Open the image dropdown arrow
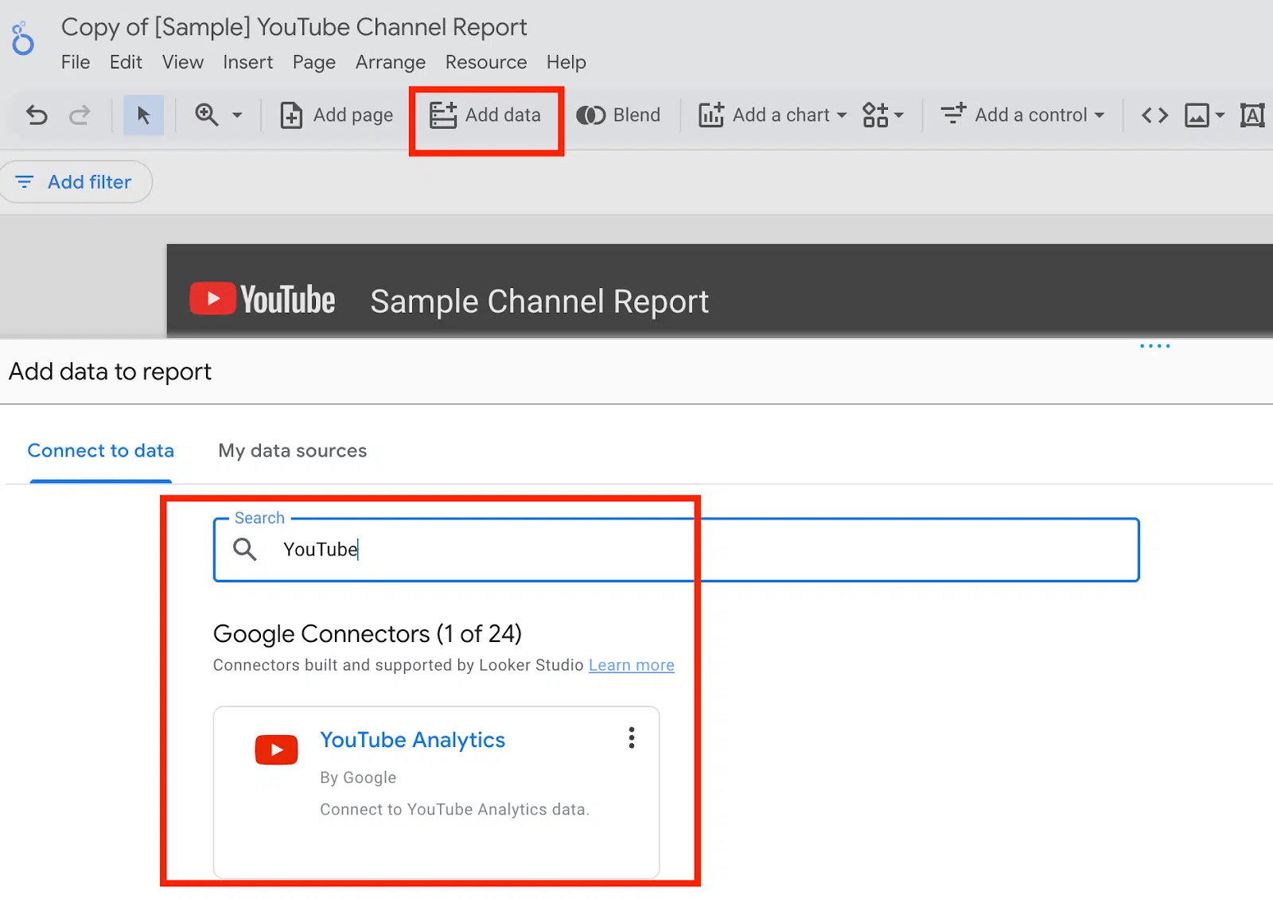 pyautogui.click(x=1220, y=115)
